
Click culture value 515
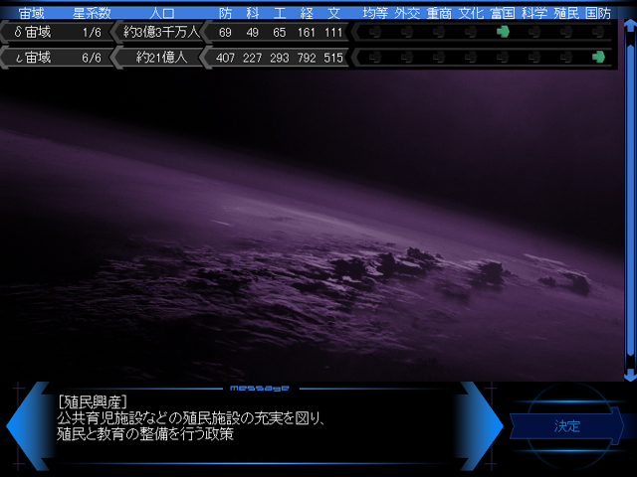tap(333, 58)
